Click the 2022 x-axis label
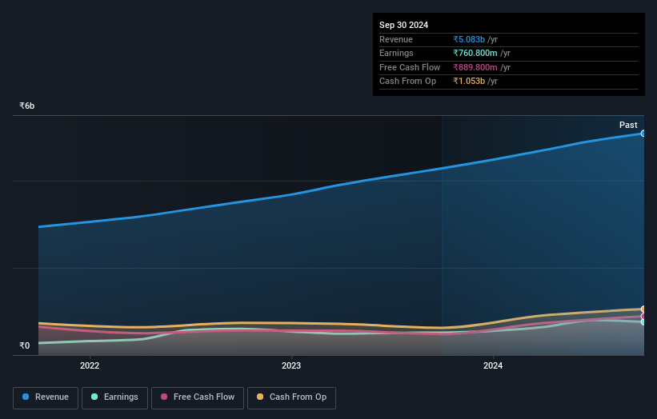 90,366
